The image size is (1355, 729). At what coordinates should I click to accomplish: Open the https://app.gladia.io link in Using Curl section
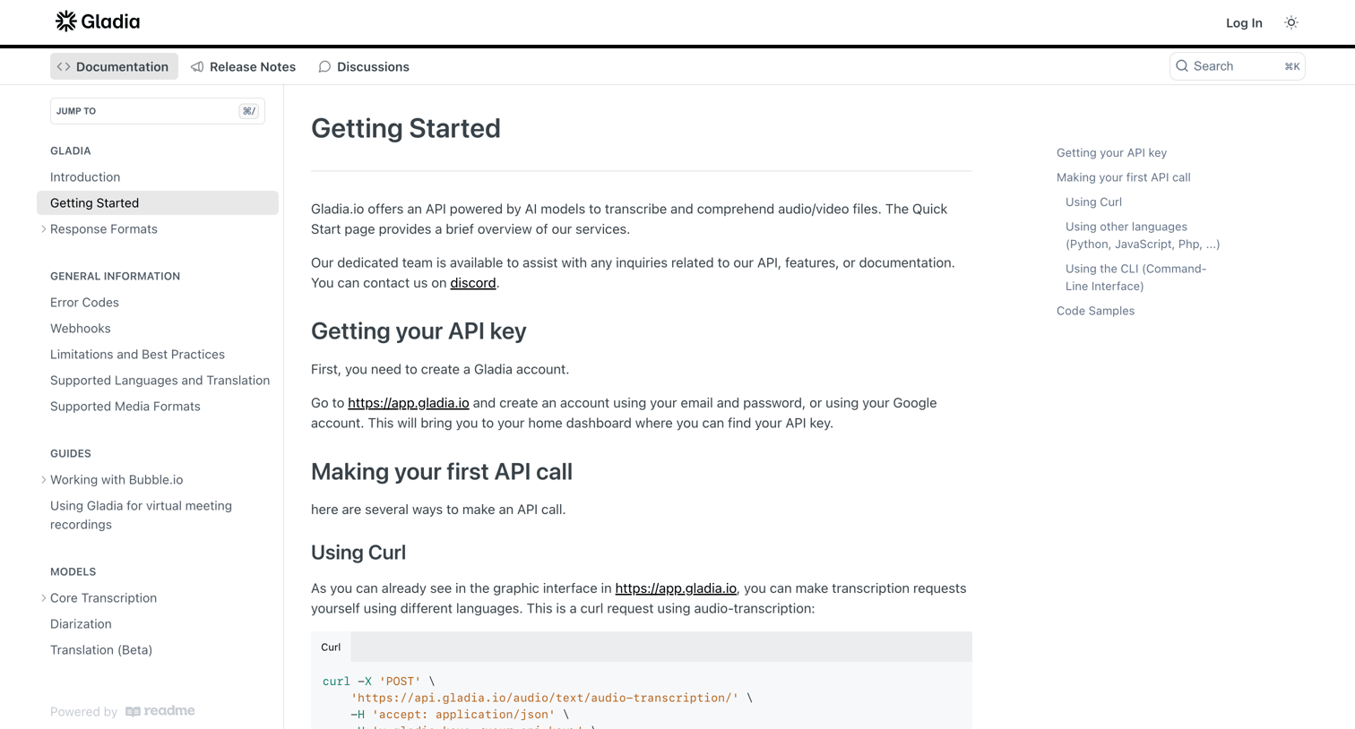point(676,588)
